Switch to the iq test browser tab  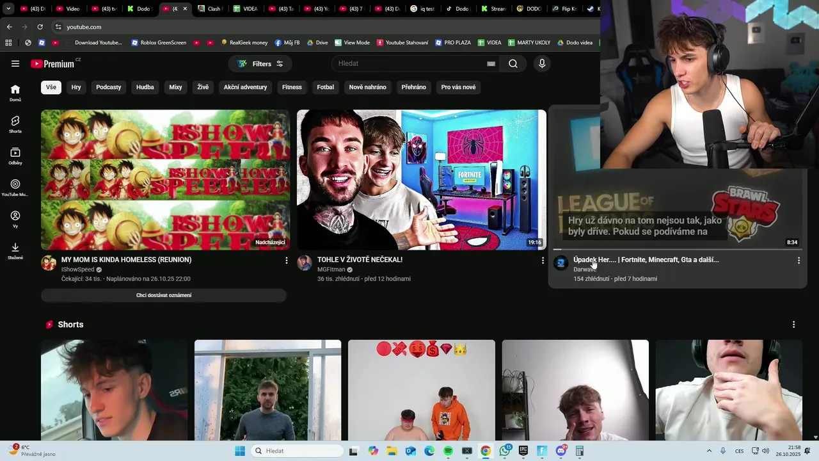[423, 9]
